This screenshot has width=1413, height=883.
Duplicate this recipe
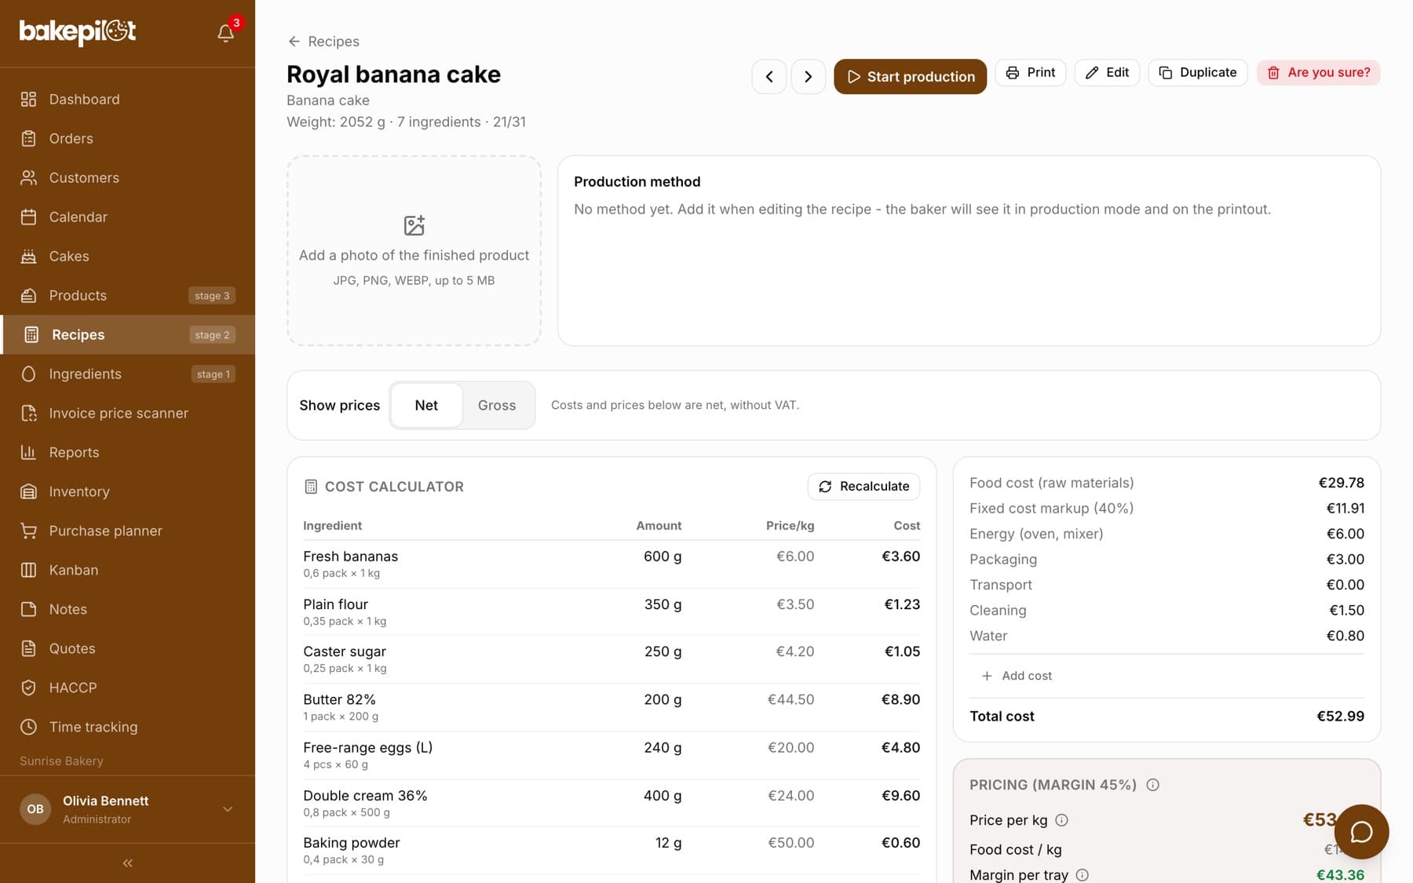[1197, 72]
